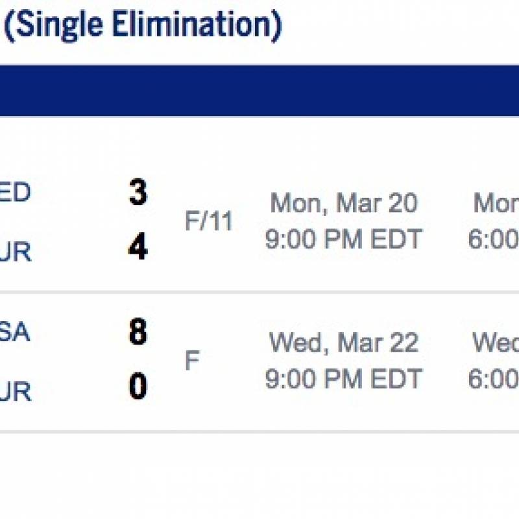Click the cut-off "6:00" time in the Monday game row
The width and height of the screenshot is (519, 519).
pyautogui.click(x=494, y=239)
